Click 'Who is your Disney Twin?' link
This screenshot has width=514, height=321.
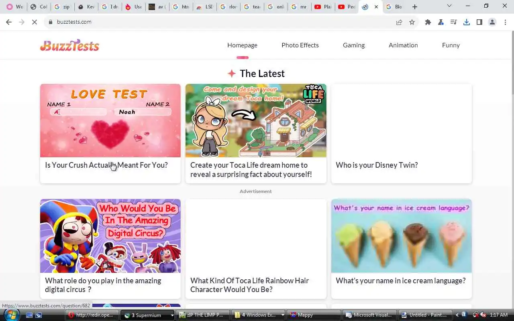point(377,165)
